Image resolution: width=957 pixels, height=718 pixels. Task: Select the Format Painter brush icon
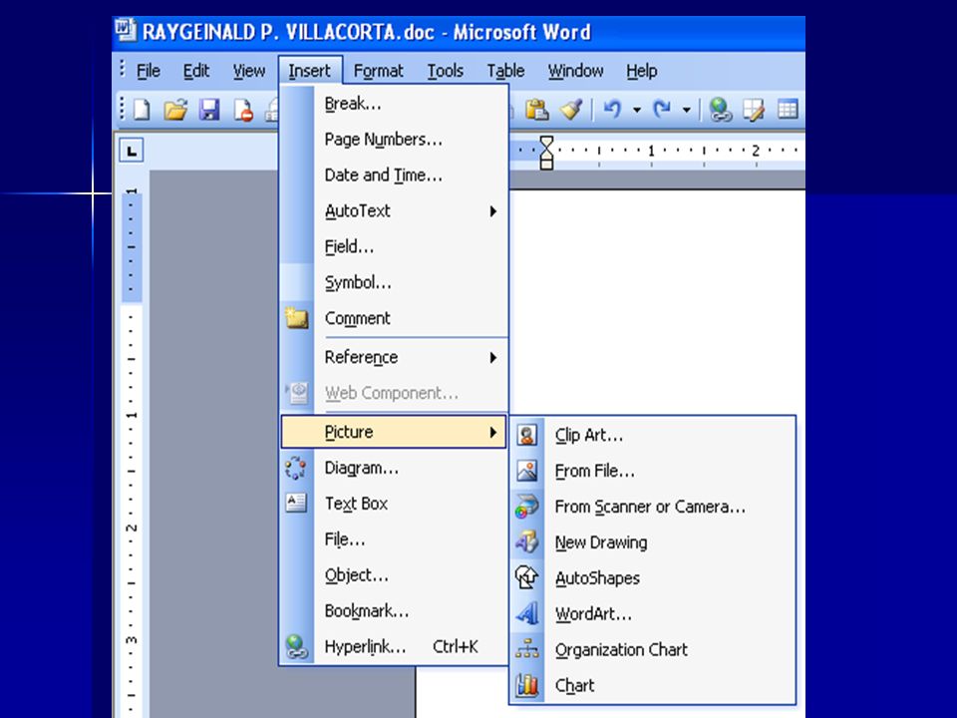pyautogui.click(x=571, y=110)
